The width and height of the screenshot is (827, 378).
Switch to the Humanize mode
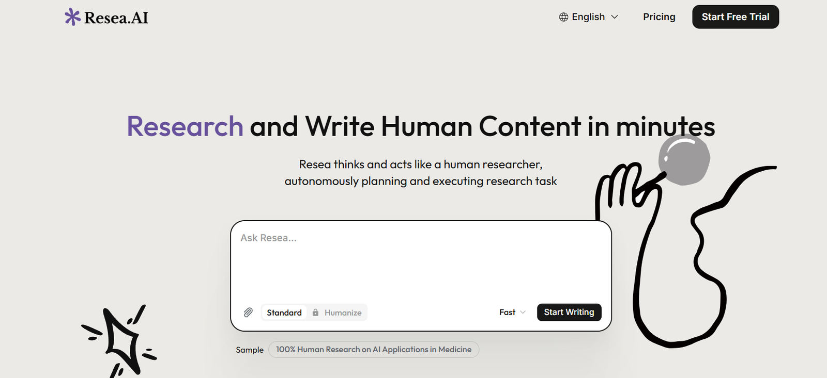click(x=343, y=313)
